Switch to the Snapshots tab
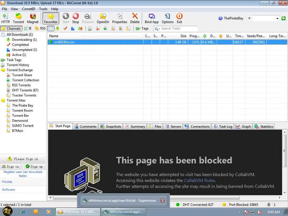Screen dimensions: 288x216 coord(111,126)
